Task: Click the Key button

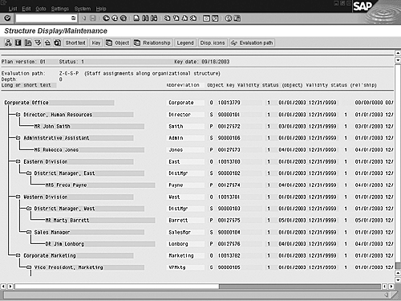Action: [96, 43]
